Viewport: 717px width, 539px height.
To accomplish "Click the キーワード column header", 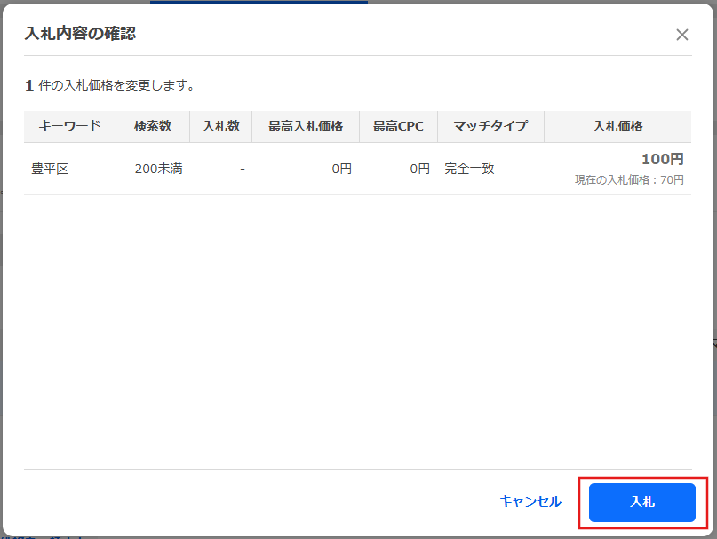I will (69, 126).
